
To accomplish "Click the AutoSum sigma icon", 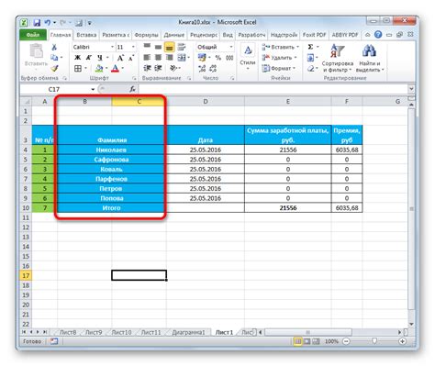I will [310, 47].
